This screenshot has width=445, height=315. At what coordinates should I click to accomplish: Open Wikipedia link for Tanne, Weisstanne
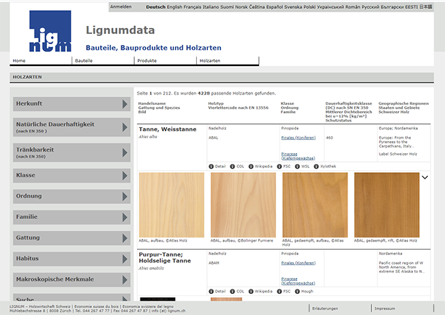point(260,166)
